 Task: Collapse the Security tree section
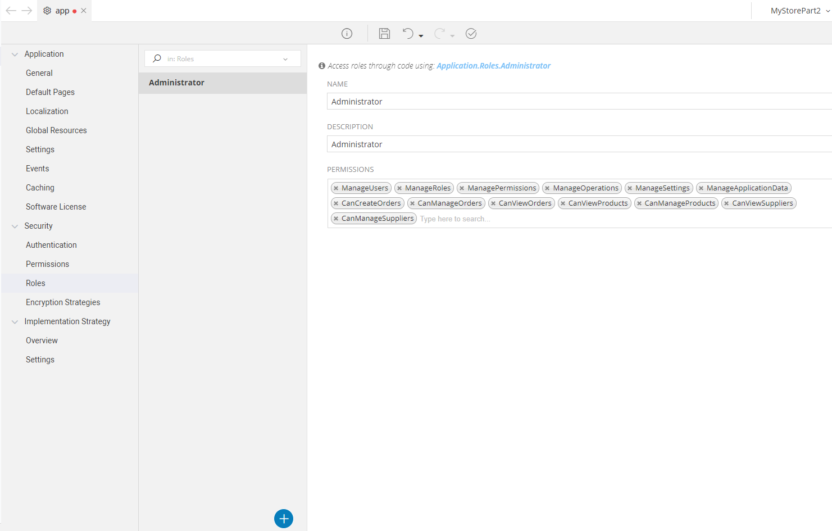pos(15,226)
